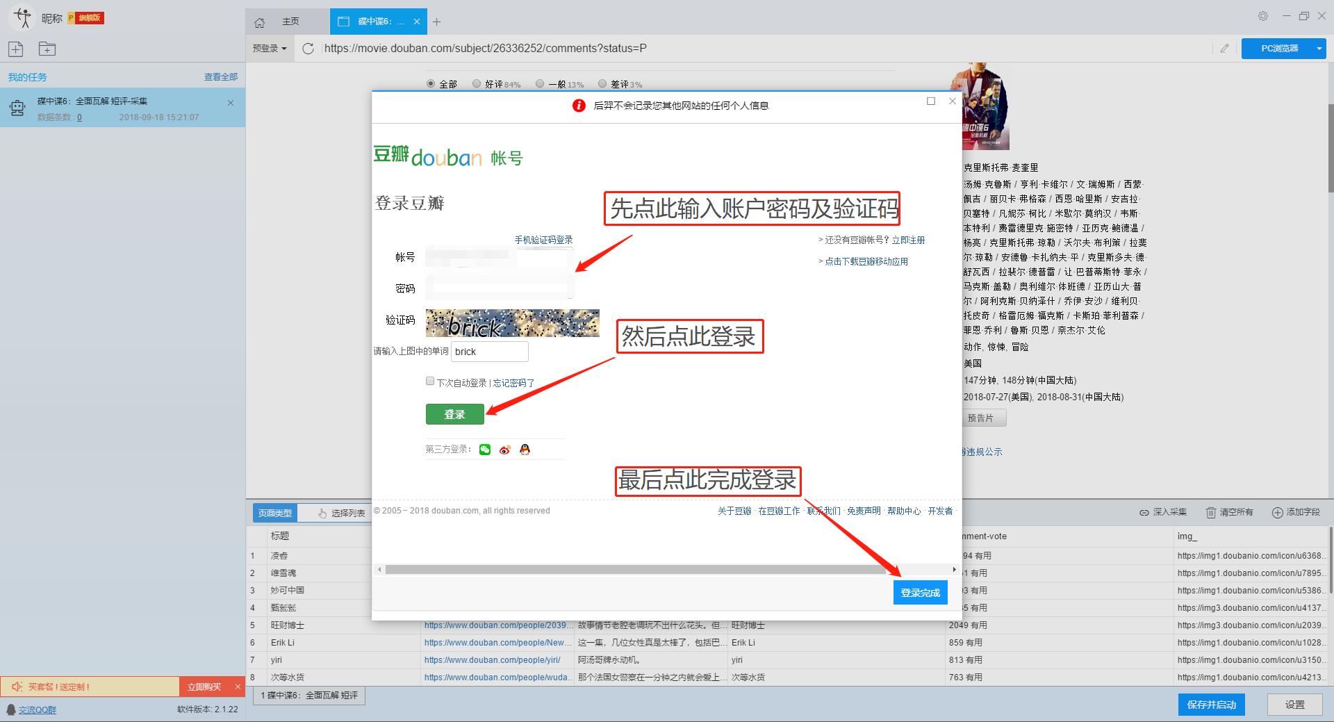Screen dimensions: 1334x722
Task: Select the 差评 radio button
Action: [x=602, y=83]
